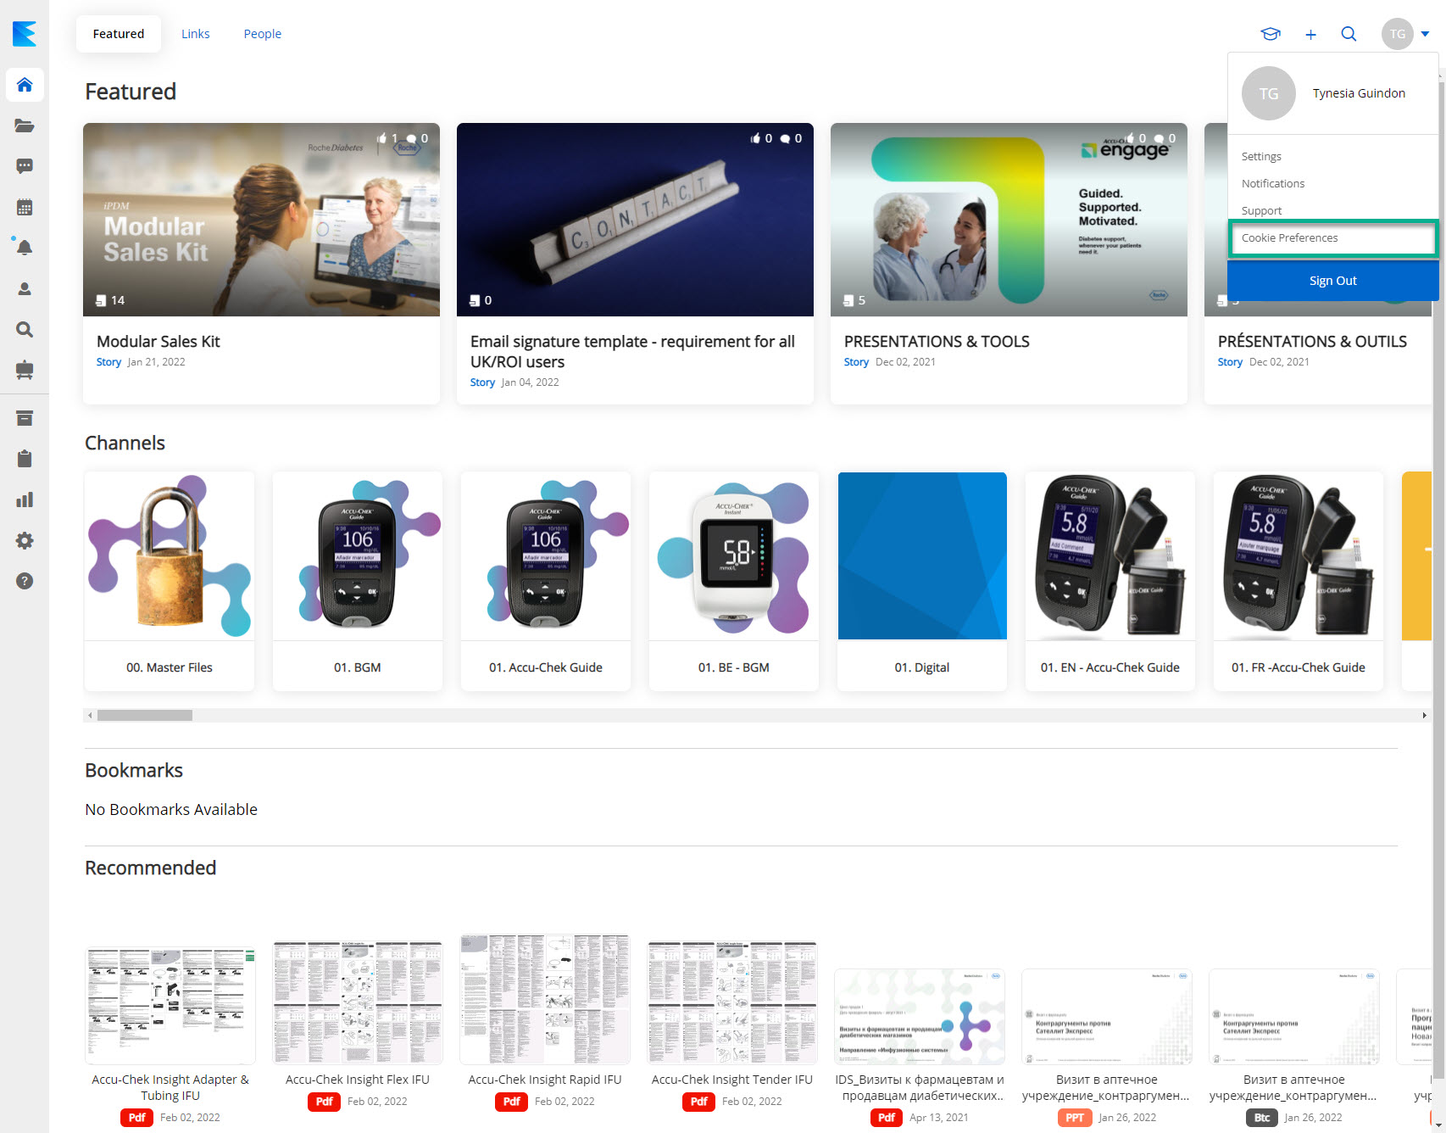
Task: Open 01. FR -Accu-Chek Guide channel
Action: 1299,582
